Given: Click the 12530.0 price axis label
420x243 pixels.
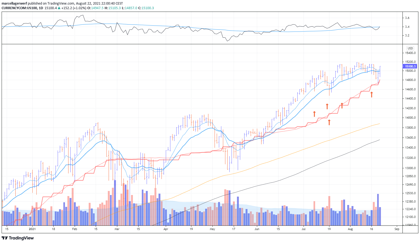Looking at the screenshot, I should coord(410,193).
